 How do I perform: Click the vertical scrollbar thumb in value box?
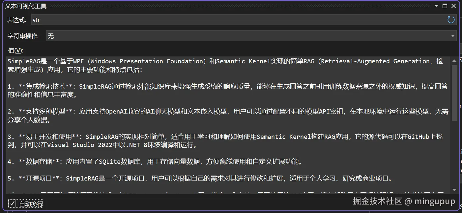pos(454,93)
